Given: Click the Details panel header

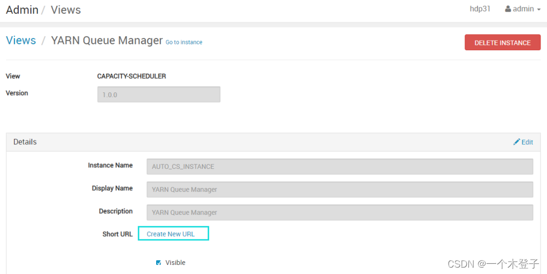Looking at the screenshot, I should tap(273, 142).
